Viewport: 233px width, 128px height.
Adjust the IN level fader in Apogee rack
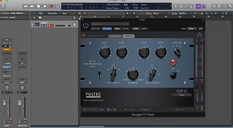pyautogui.click(x=197, y=91)
